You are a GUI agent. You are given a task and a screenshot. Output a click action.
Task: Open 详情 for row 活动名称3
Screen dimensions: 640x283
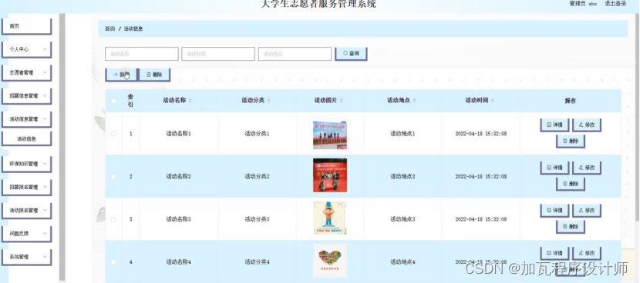(554, 210)
